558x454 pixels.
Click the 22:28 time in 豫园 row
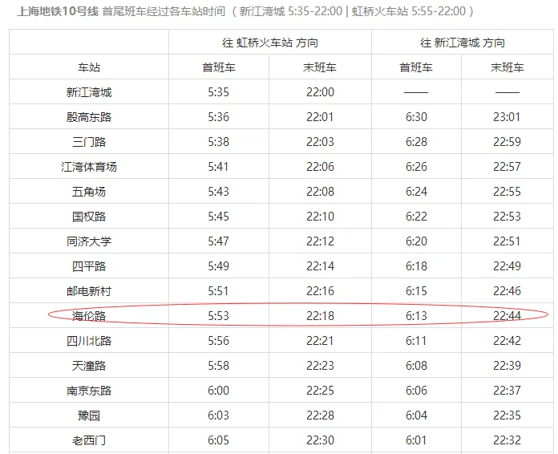[320, 415]
